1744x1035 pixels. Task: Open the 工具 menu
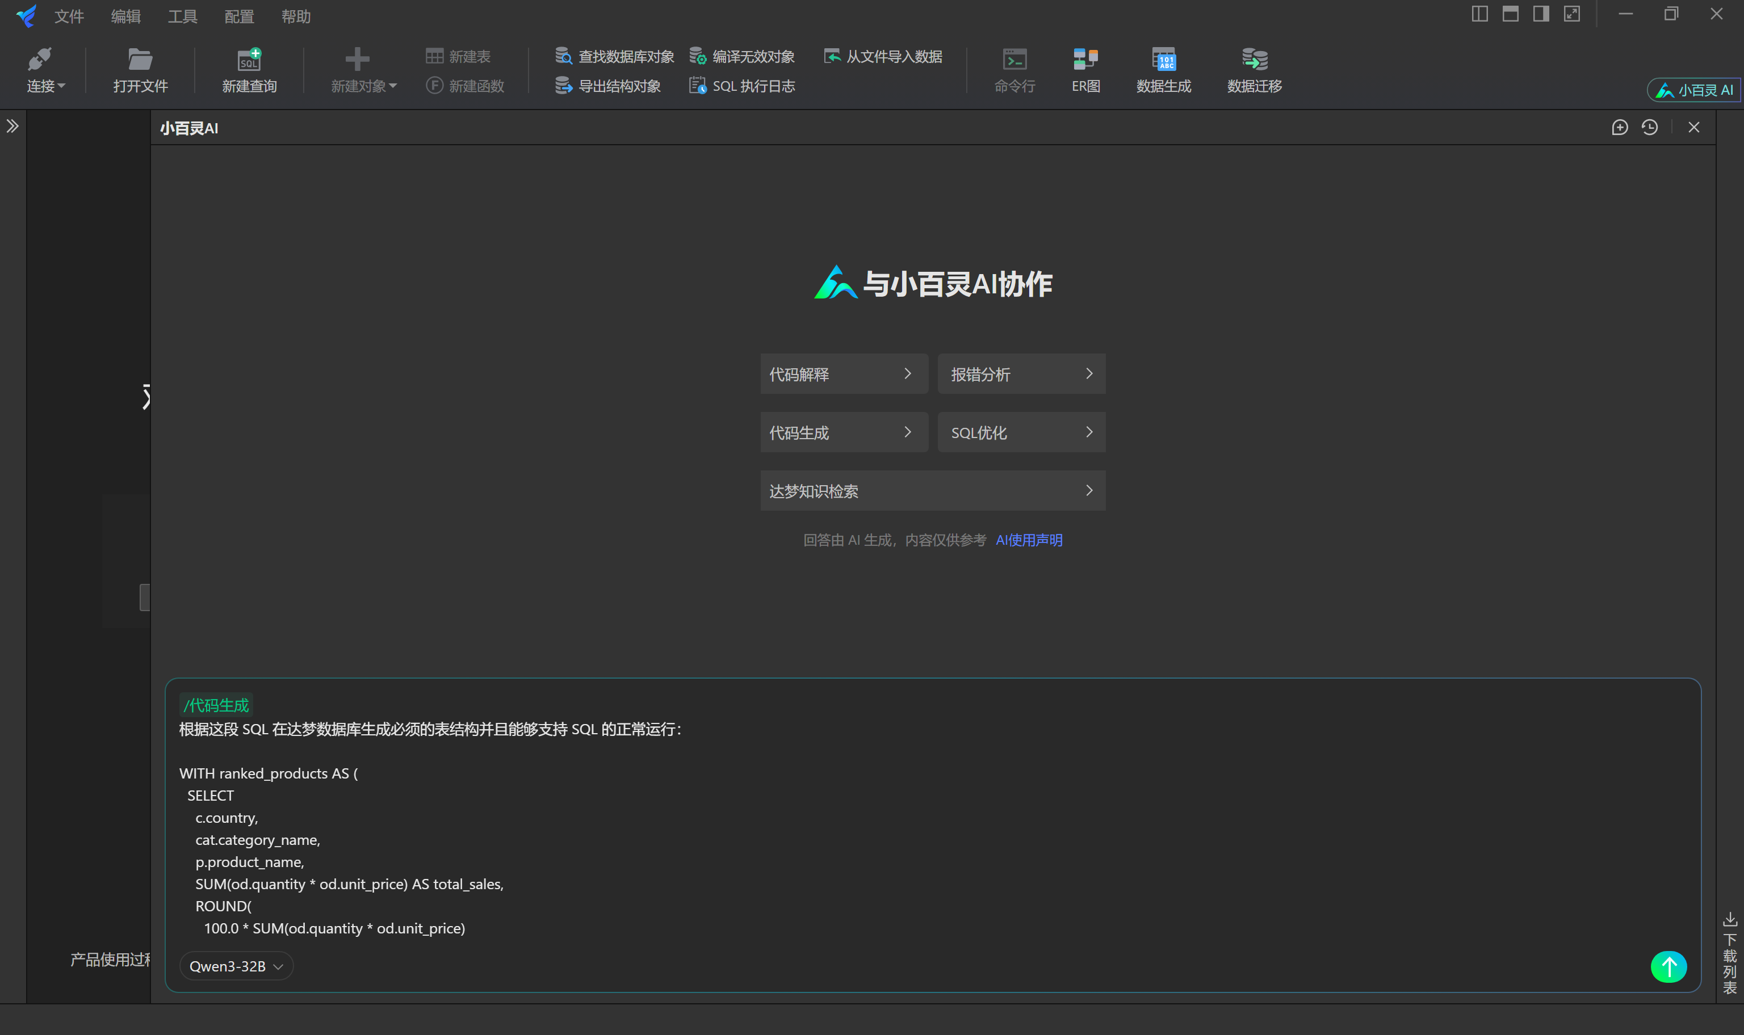pos(182,16)
